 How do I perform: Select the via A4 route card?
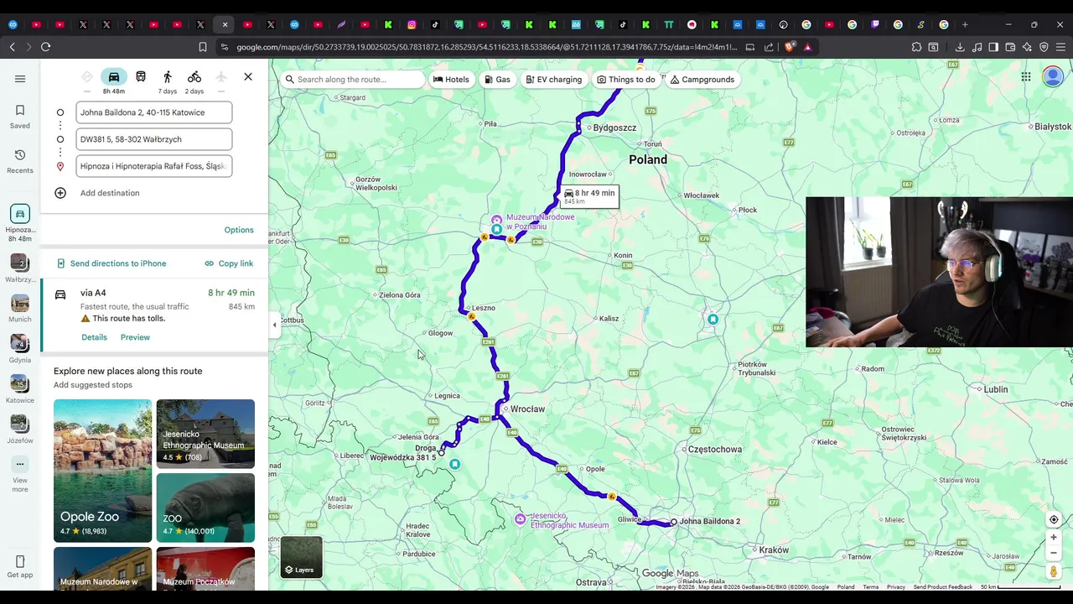click(x=154, y=316)
